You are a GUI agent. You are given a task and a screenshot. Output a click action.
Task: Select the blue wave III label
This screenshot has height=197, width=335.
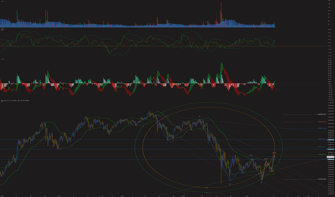point(230,184)
